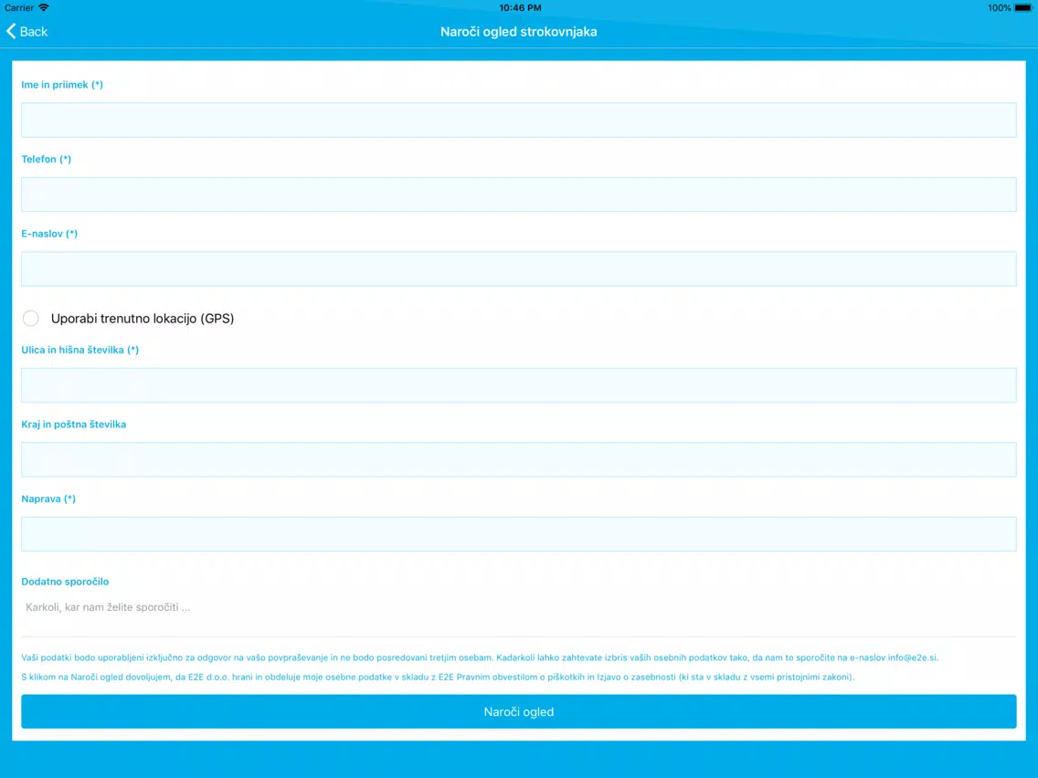Viewport: 1038px width, 778px height.
Task: Focus the Naprava input field
Action: point(518,534)
